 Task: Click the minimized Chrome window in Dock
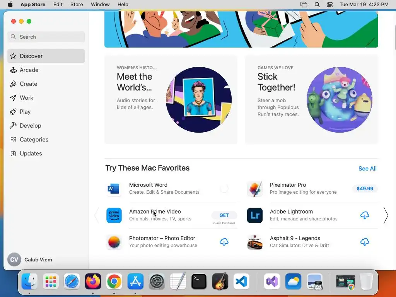coord(345,282)
